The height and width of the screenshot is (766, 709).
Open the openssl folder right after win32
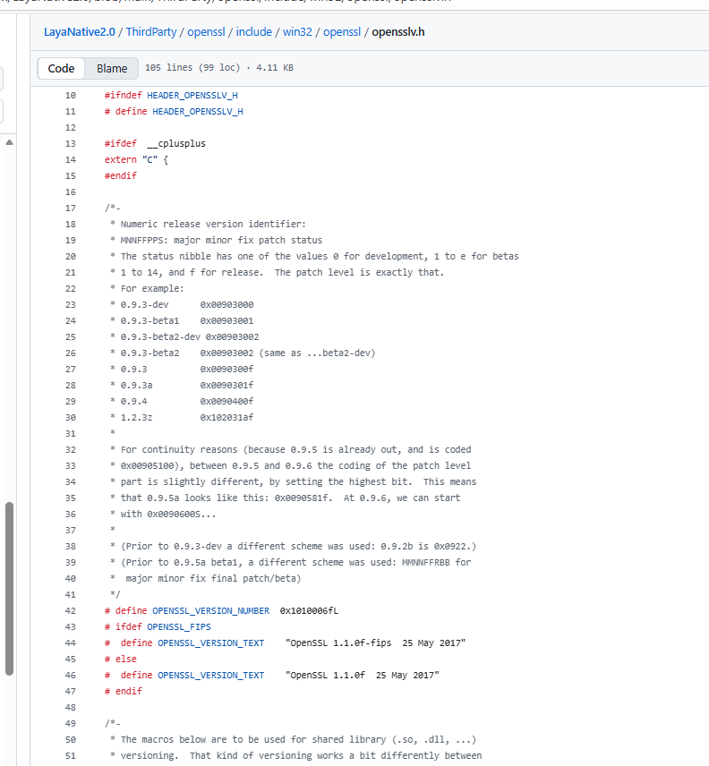[x=341, y=32]
